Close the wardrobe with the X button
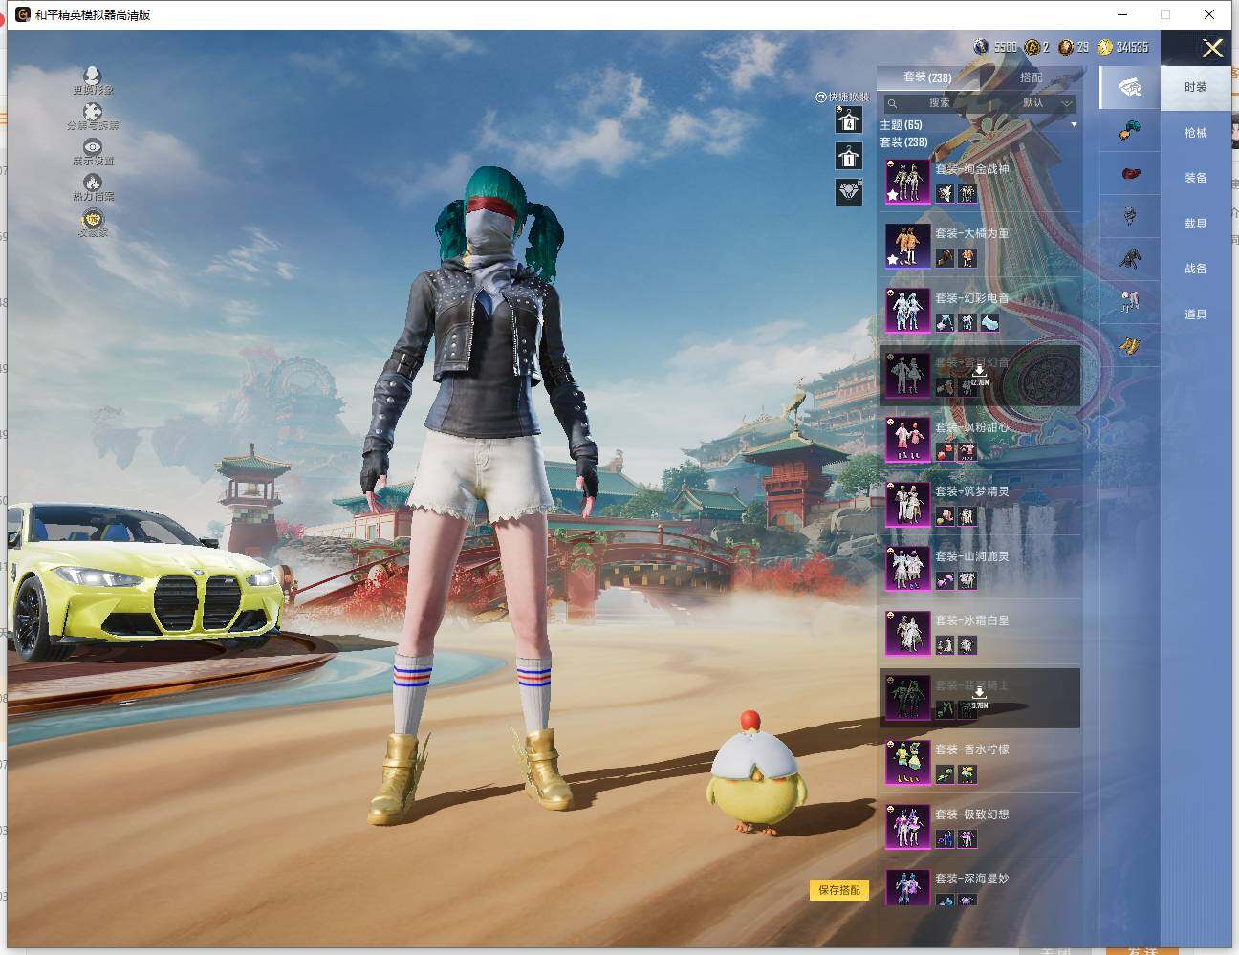This screenshot has width=1239, height=955. (1212, 49)
